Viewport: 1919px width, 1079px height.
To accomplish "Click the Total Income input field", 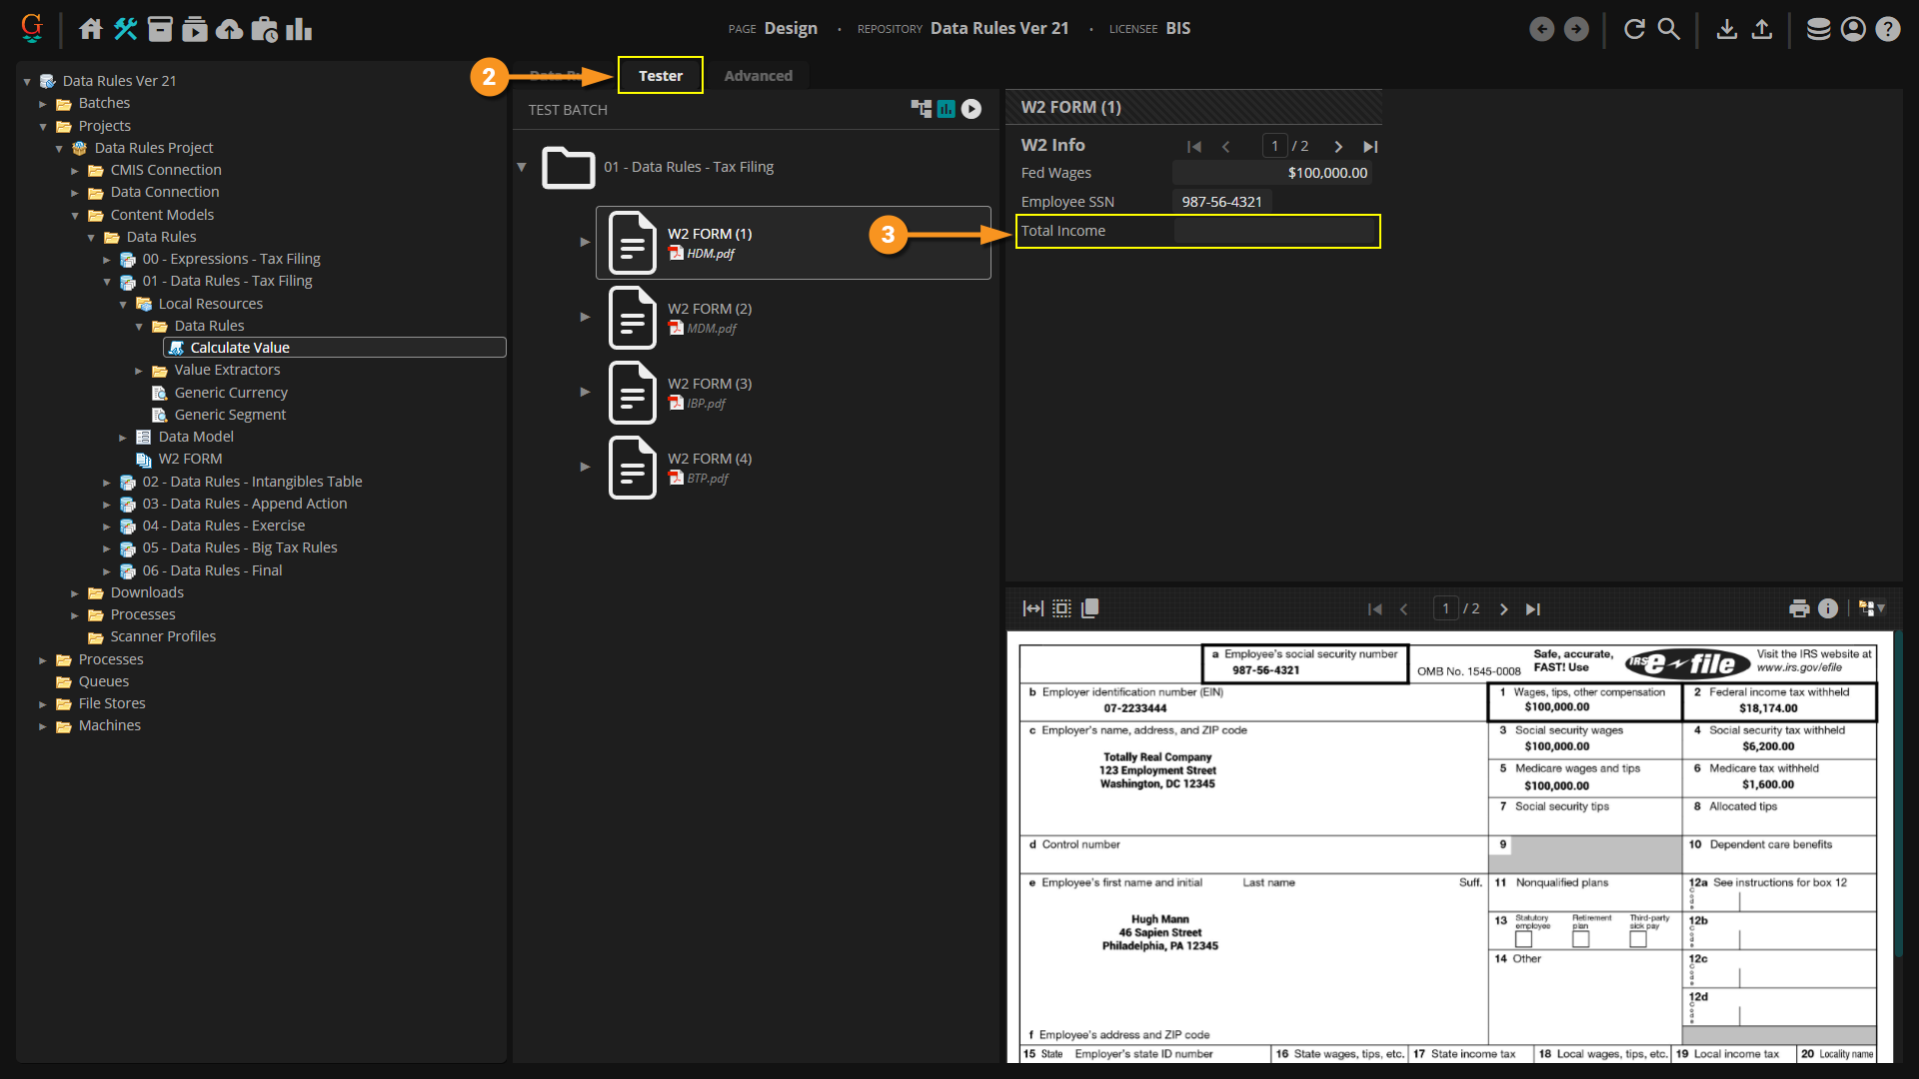I will pos(1274,231).
